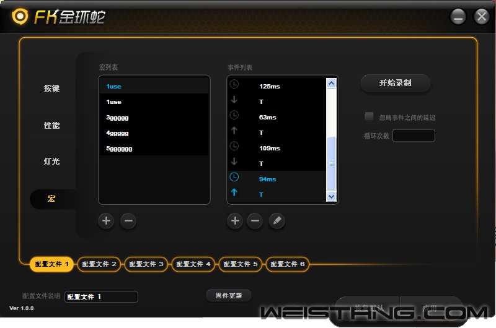Click the delete macro minus icon
Image resolution: width=496 pixels, height=328 pixels.
pyautogui.click(x=128, y=221)
